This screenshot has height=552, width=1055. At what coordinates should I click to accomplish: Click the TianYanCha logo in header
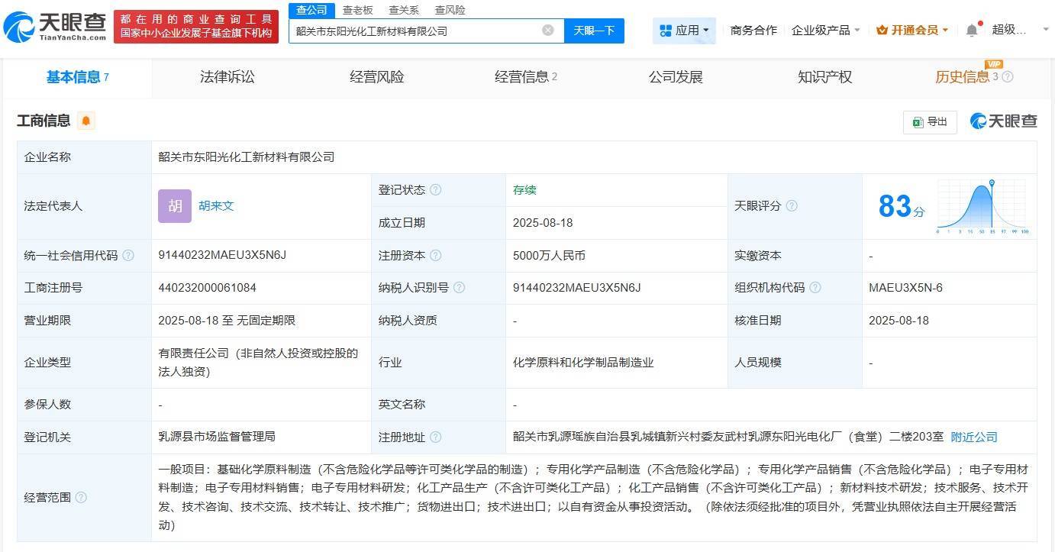pyautogui.click(x=55, y=27)
